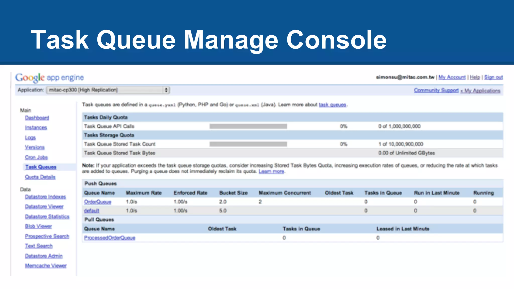Image resolution: width=514 pixels, height=289 pixels.
Task: Open Instances in the sidebar
Action: 36,128
